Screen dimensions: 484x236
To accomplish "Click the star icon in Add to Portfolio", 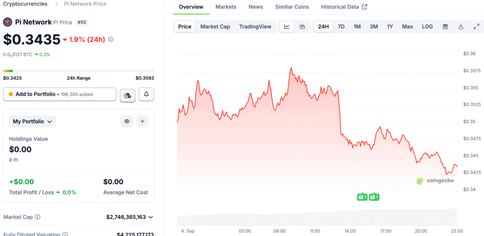I will click(x=11, y=94).
